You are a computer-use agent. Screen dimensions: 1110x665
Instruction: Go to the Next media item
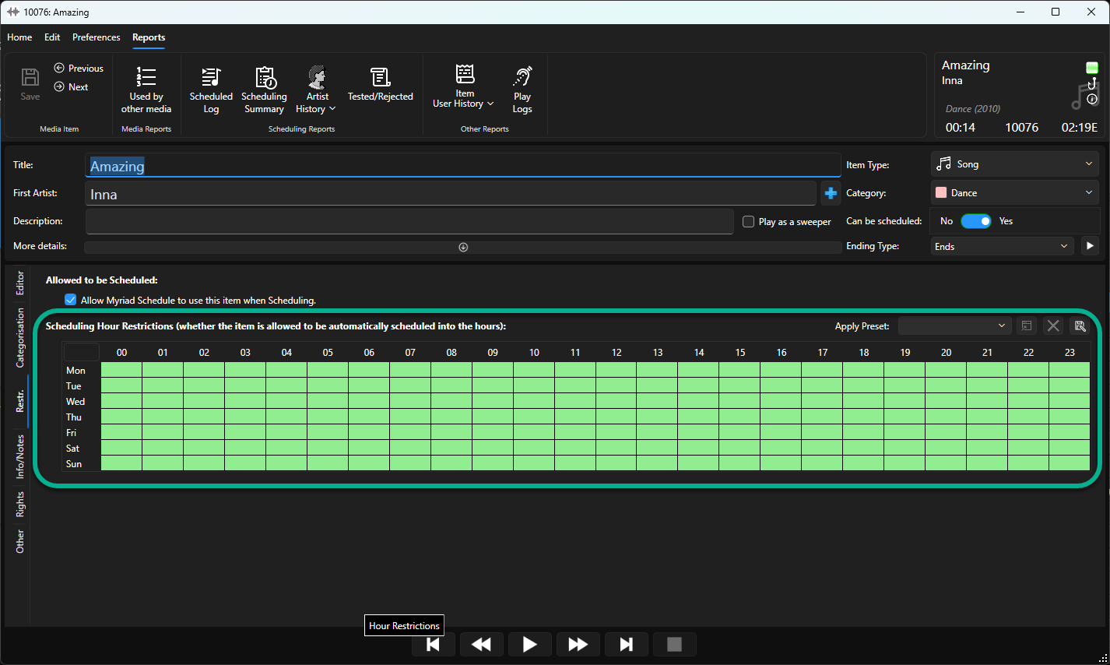click(71, 87)
